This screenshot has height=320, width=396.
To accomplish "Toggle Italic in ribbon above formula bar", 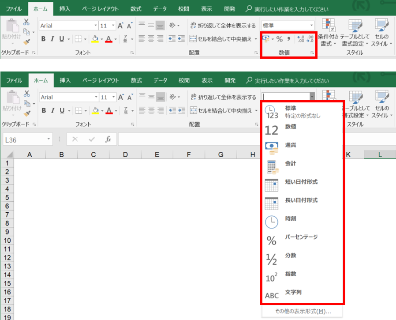I will click(x=53, y=110).
